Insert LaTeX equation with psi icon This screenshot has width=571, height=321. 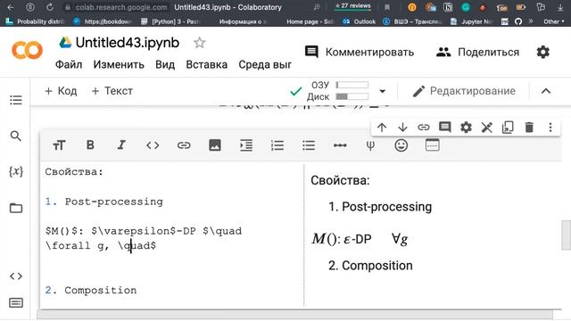coord(370,145)
